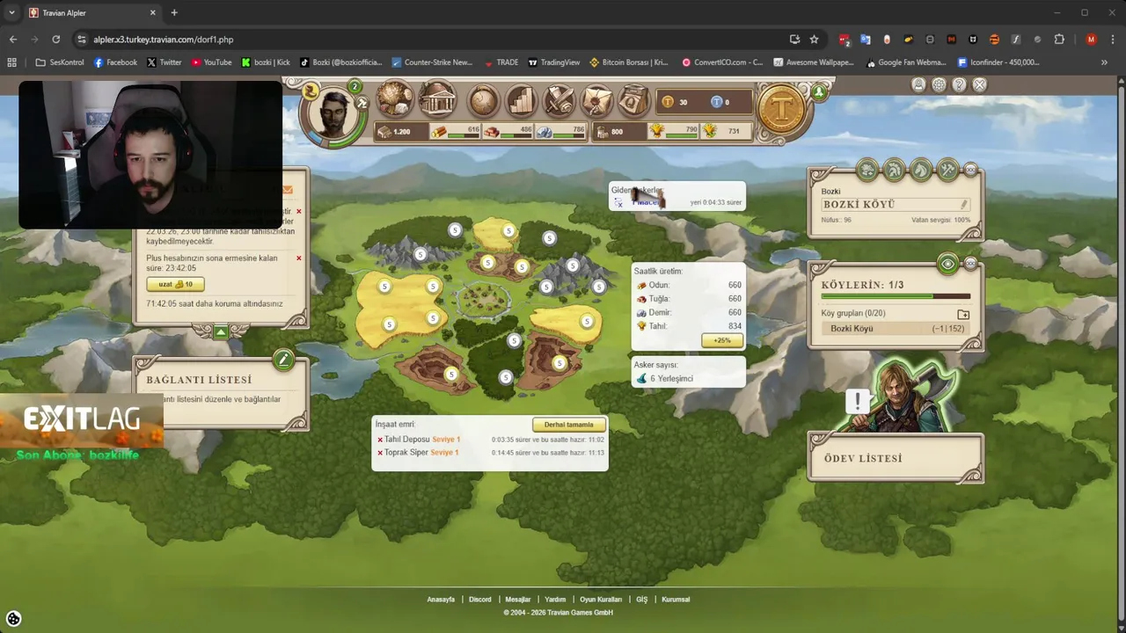Dismiss the Plus account expiry notice
This screenshot has height=633, width=1126.
[299, 258]
